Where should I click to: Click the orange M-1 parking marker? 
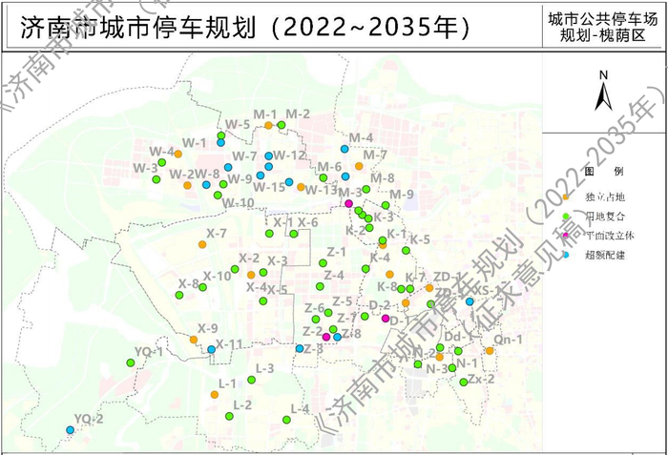pos(268,125)
